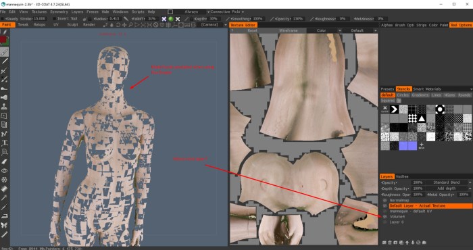
Task: Open the Connective Picking dropdown
Action: [227, 11]
